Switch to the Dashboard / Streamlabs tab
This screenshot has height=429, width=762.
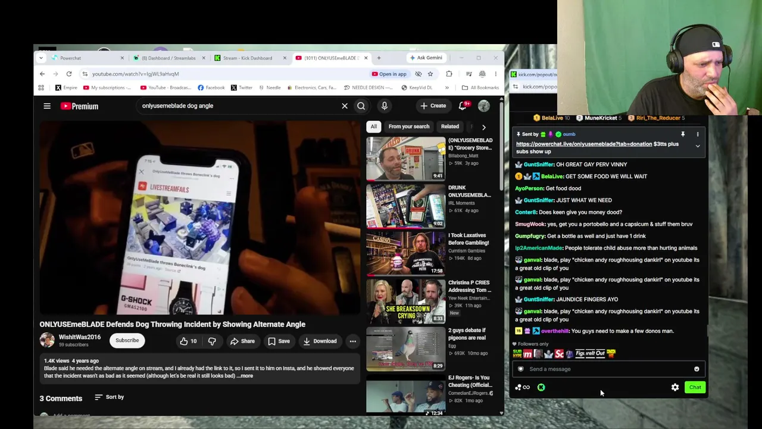[x=168, y=58]
